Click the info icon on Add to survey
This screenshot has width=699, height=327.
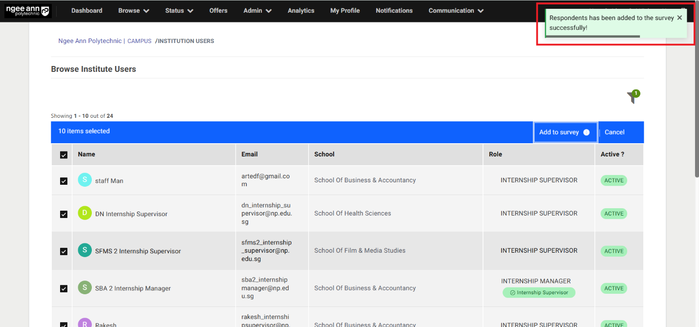586,132
